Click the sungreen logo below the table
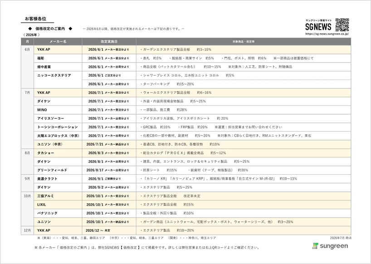The height and width of the screenshot is (264, 371). point(330,246)
